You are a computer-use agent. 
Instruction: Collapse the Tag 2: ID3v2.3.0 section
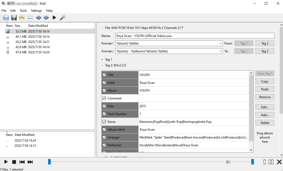pos(102,65)
